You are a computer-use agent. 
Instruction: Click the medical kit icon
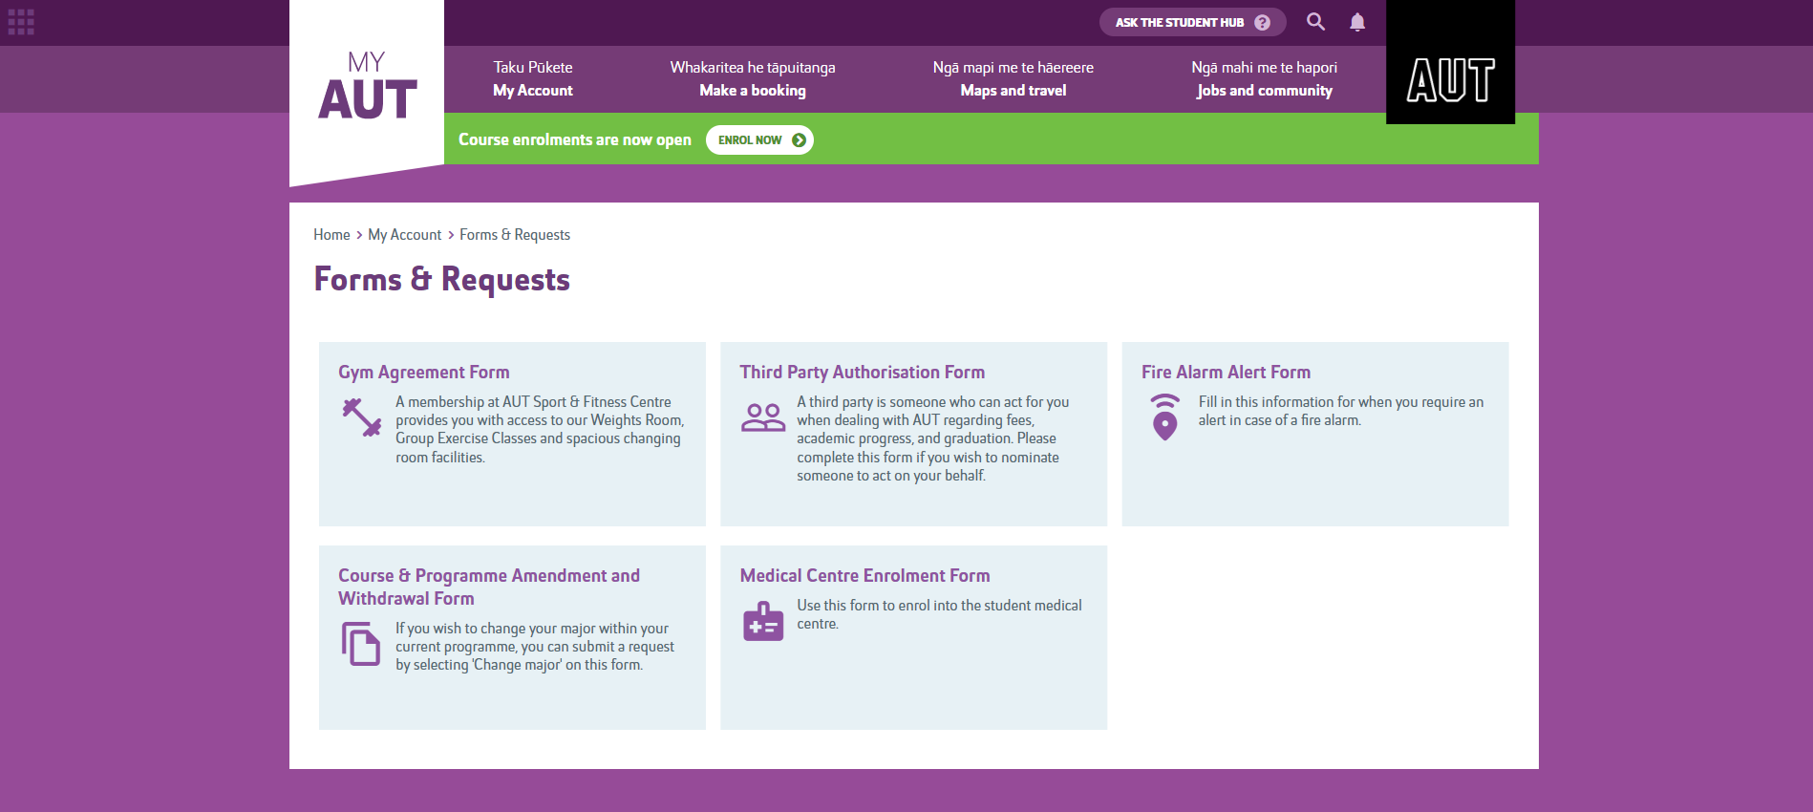[x=763, y=621]
